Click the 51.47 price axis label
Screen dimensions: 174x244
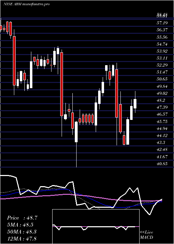point(162,72)
